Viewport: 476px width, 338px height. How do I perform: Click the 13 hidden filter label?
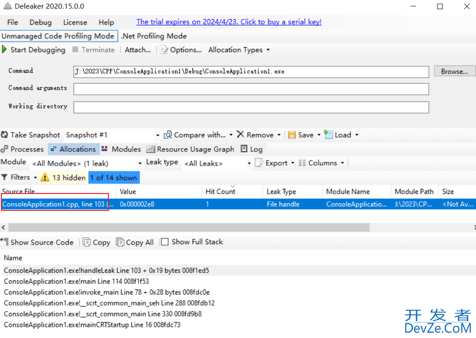pos(69,177)
